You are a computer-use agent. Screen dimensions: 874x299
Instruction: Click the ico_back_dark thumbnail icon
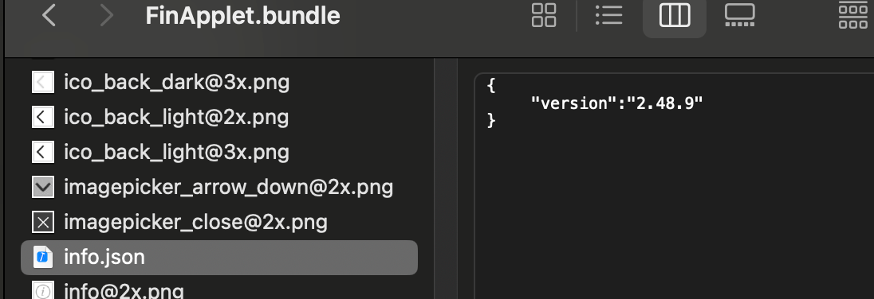[x=43, y=83]
